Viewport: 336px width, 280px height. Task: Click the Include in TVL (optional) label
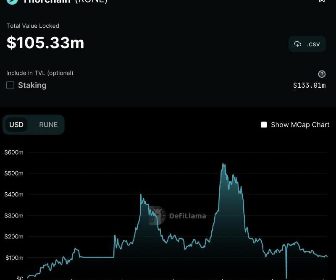(40, 73)
